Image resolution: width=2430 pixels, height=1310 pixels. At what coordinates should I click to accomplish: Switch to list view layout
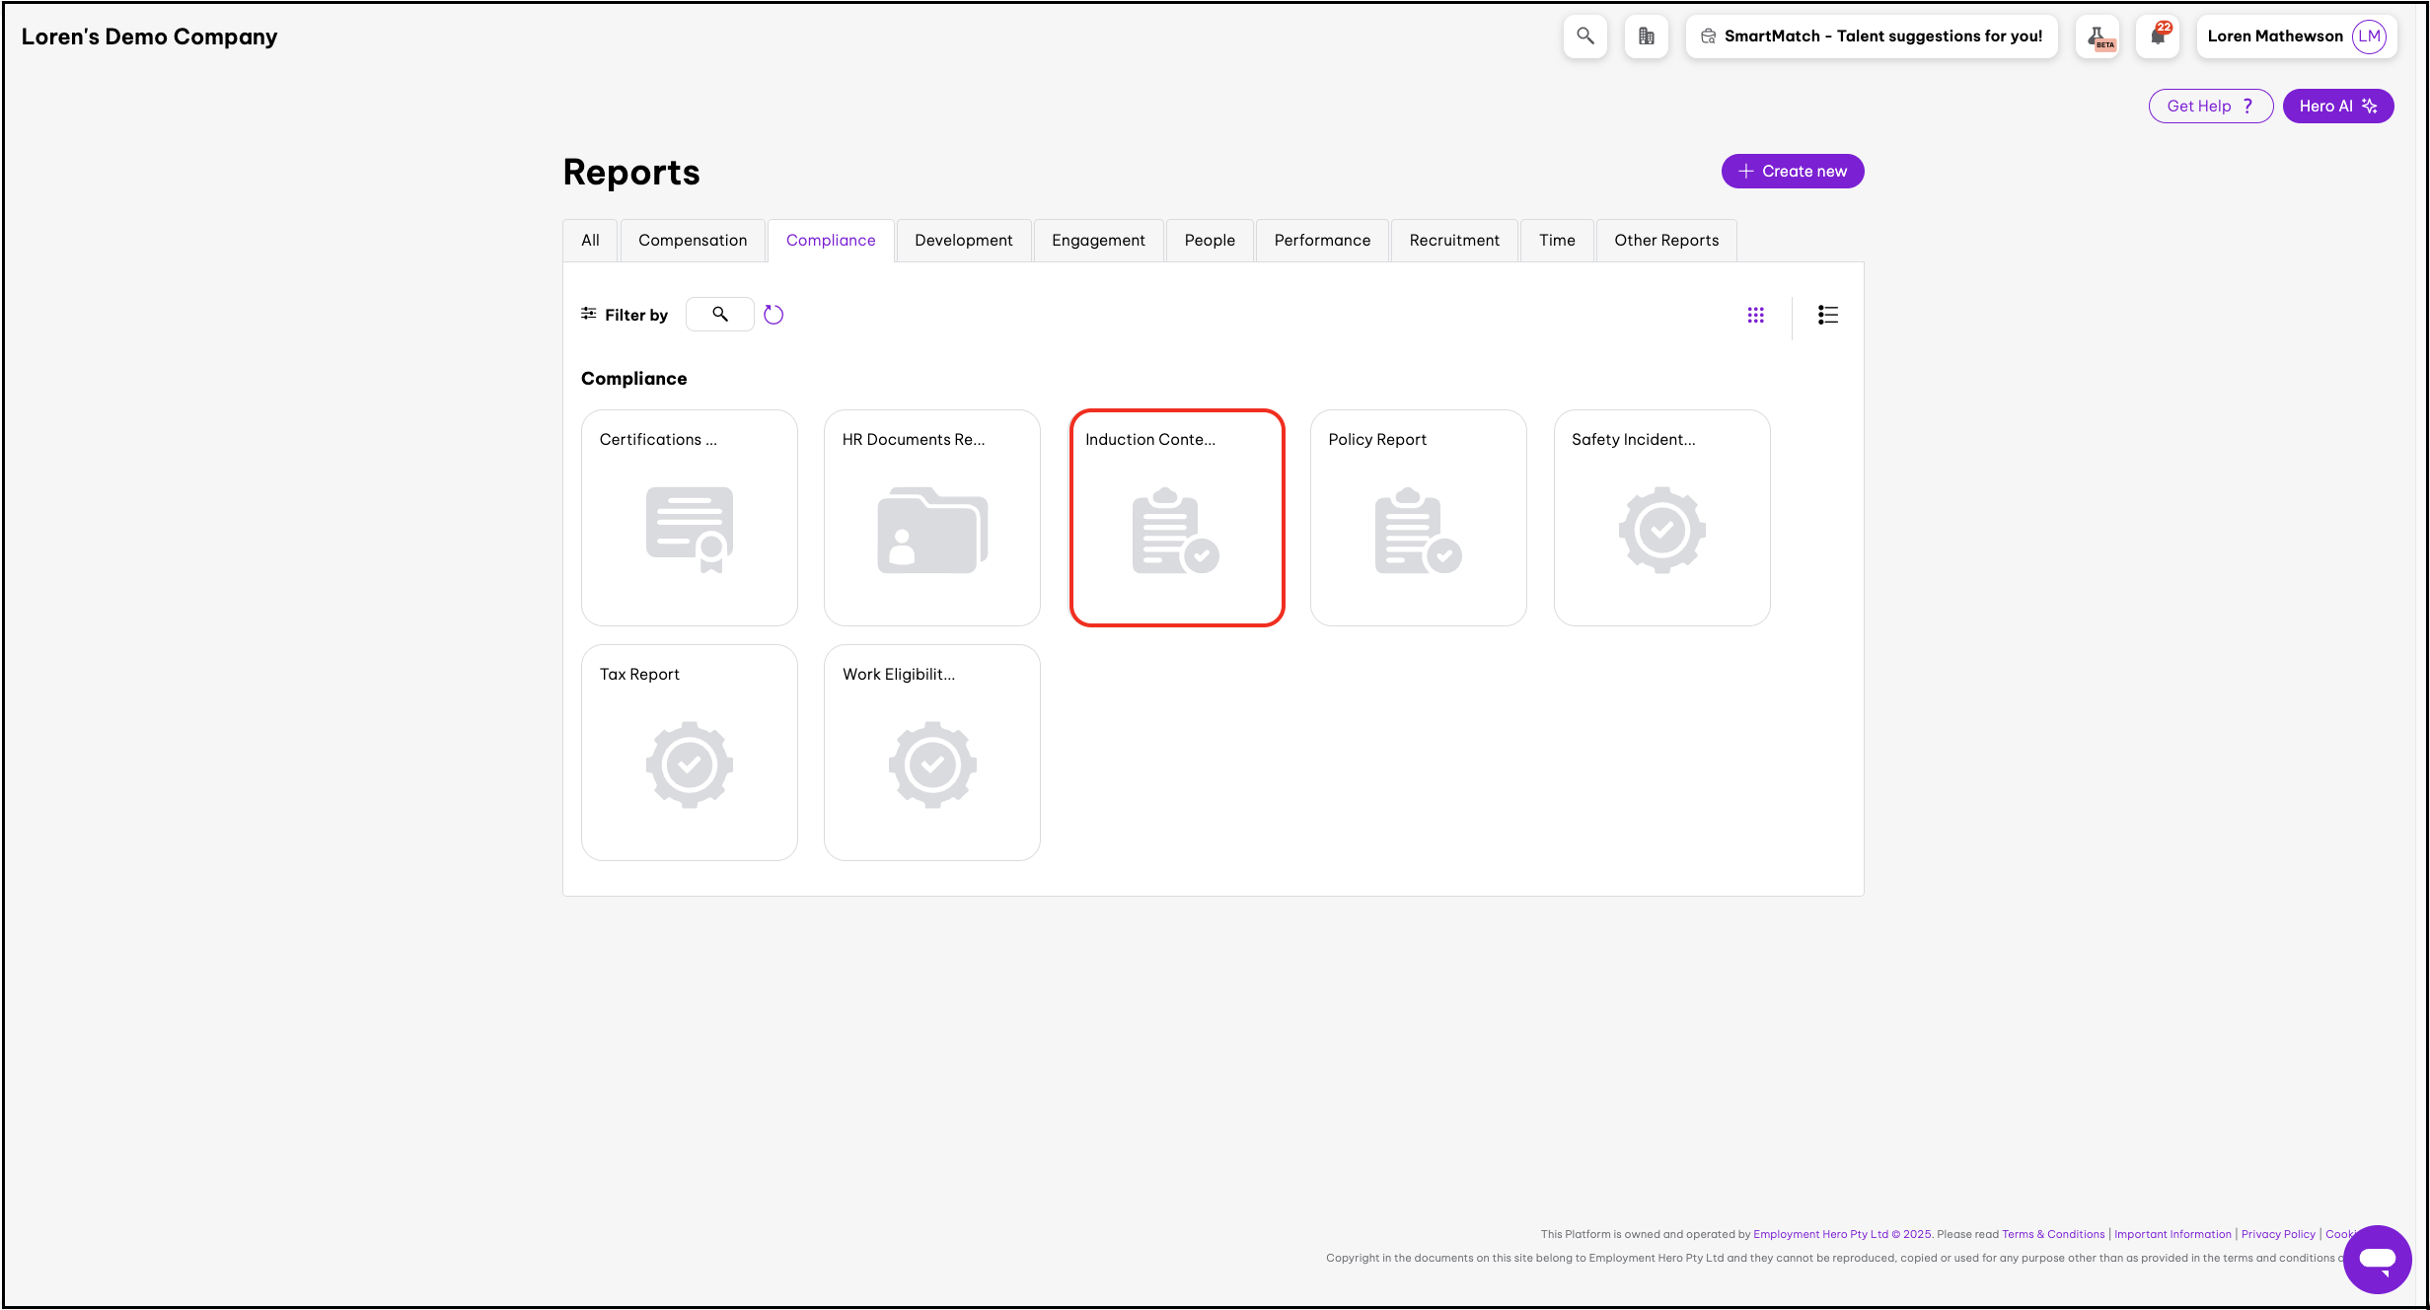click(1827, 315)
